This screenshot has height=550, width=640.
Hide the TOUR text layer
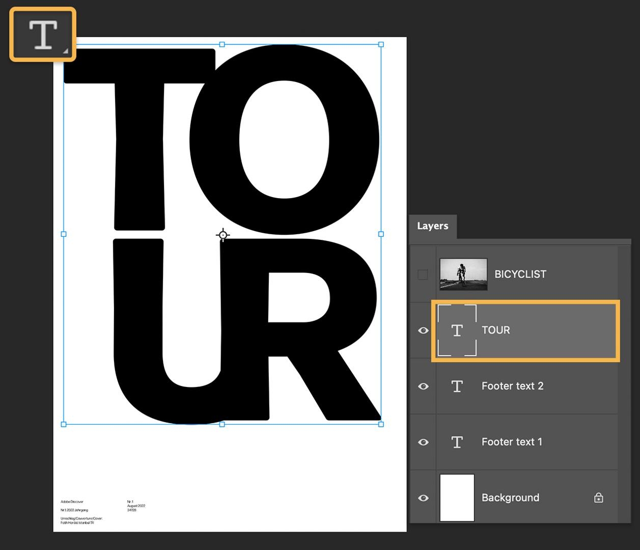pyautogui.click(x=423, y=331)
